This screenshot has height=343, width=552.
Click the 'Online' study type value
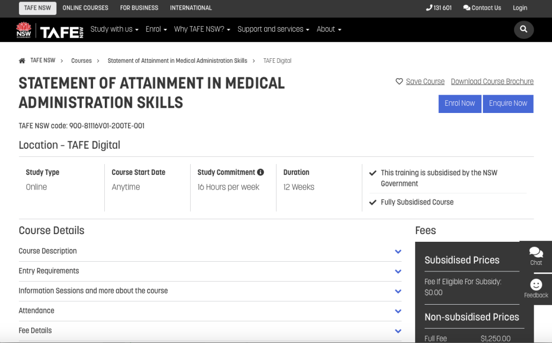[36, 187]
